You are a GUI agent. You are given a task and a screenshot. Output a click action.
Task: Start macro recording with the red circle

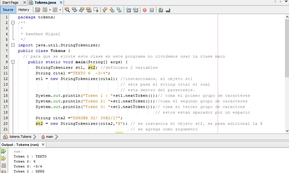point(145,10)
